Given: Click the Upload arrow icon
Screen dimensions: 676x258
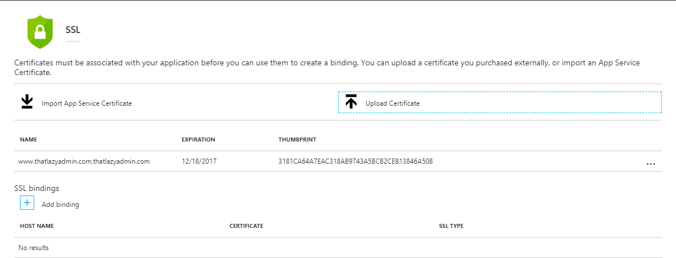Looking at the screenshot, I should 351,102.
